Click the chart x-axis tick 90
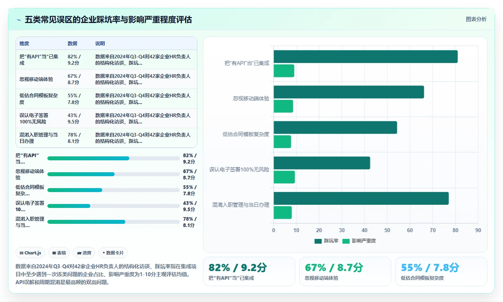The image size is (503, 302). coord(478,230)
